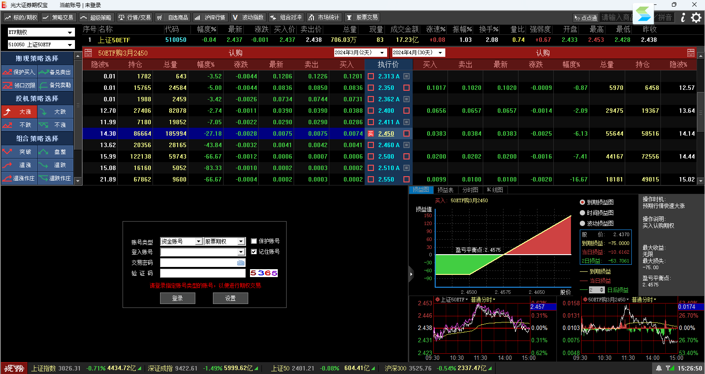Refresh the captcha image 5365
Image resolution: width=705 pixels, height=374 pixels.
[264, 273]
